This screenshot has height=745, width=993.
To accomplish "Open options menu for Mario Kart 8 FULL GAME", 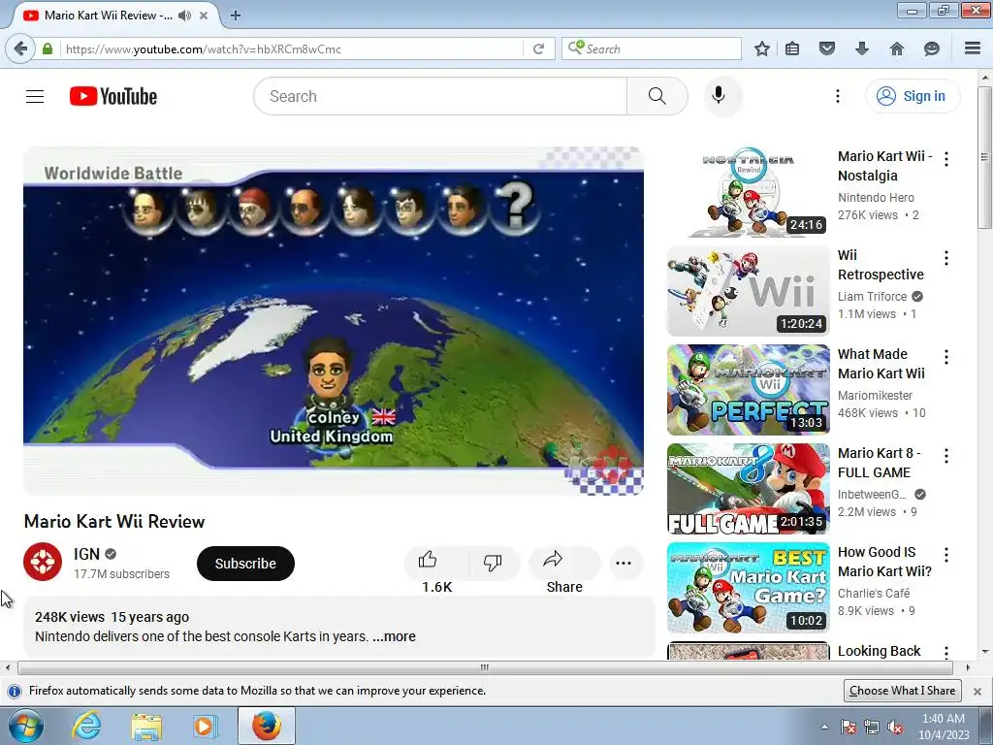I will (x=946, y=456).
